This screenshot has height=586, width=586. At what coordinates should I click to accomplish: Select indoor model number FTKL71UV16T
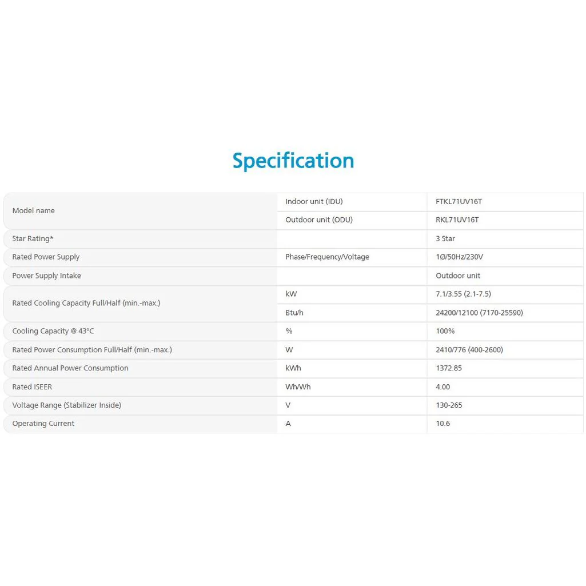[459, 202]
